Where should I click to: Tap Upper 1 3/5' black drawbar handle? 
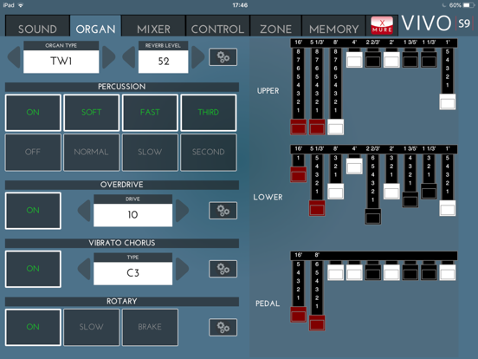pos(410,60)
